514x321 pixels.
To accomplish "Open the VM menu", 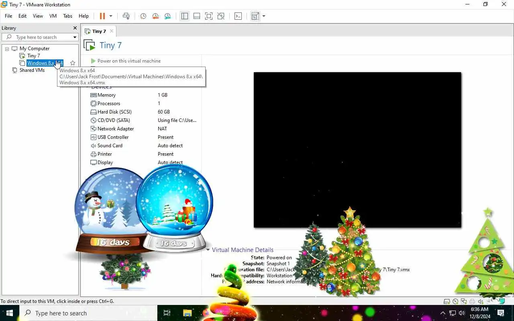I will coord(53,16).
